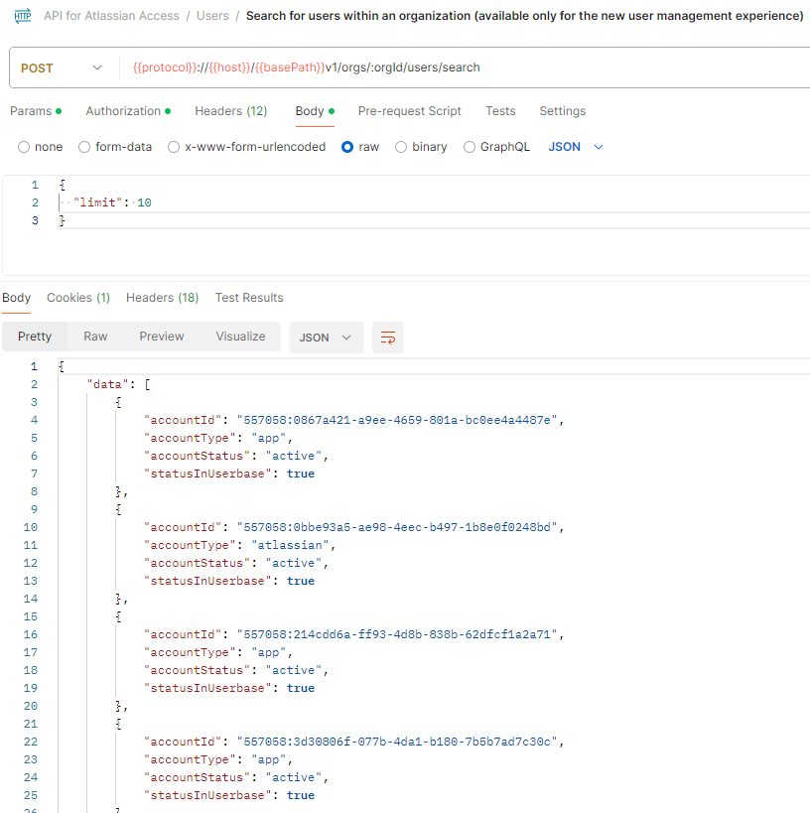810x813 pixels.
Task: Open the Cookies (1) response tab
Action: pyautogui.click(x=78, y=298)
